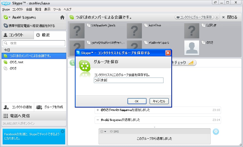
Task: Open the 会話 menu
Action: coord(29,9)
